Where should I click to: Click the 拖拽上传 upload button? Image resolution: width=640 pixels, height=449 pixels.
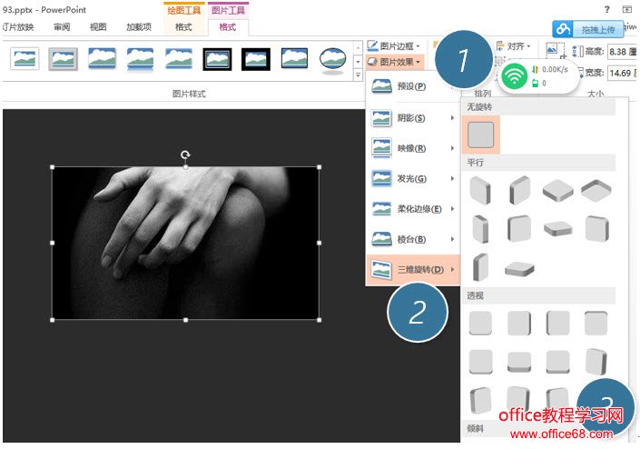588,29
